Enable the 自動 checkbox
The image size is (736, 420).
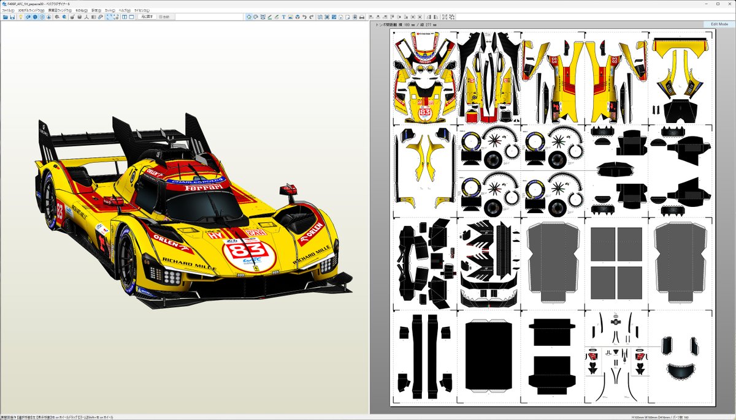click(161, 17)
